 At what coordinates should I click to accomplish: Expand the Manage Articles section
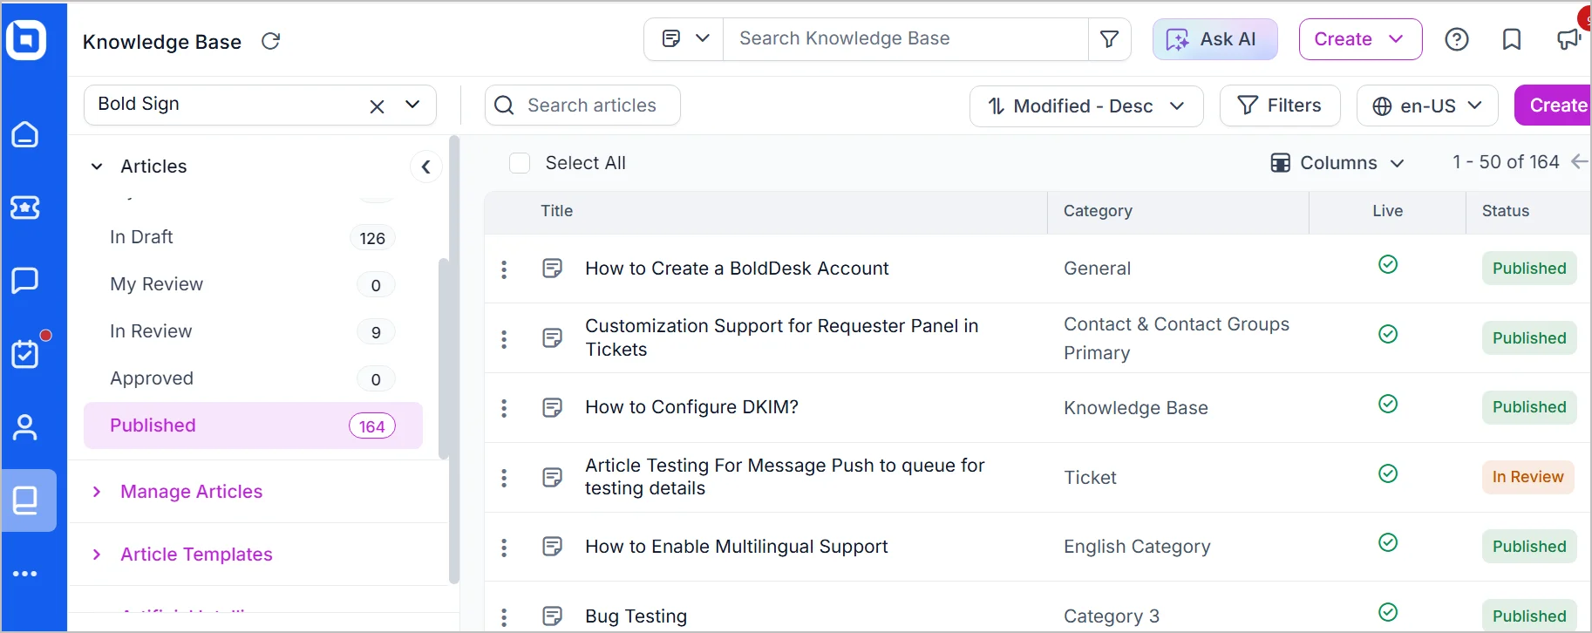[x=191, y=492]
